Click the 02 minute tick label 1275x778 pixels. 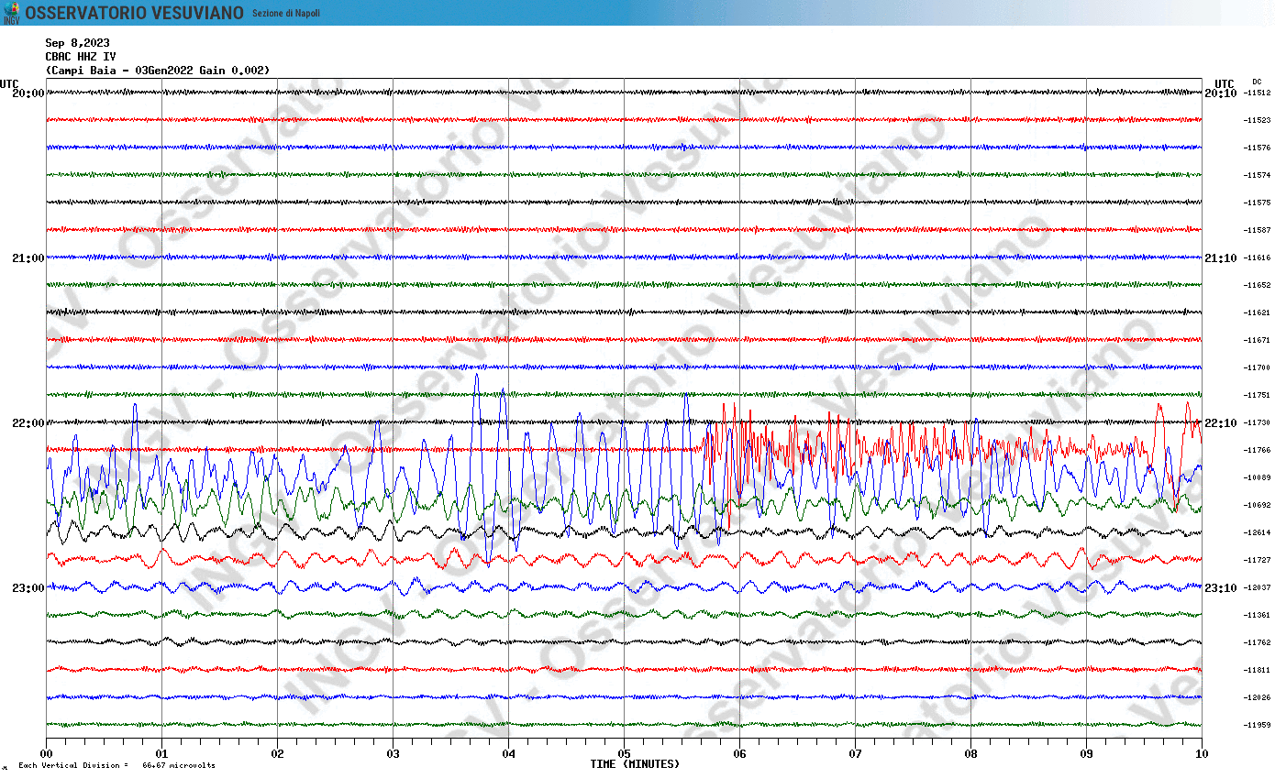[x=277, y=754]
